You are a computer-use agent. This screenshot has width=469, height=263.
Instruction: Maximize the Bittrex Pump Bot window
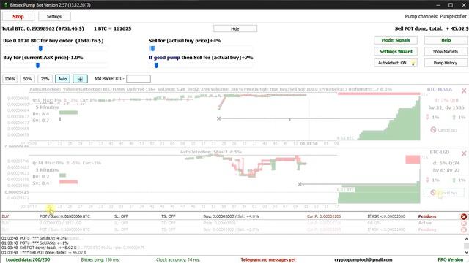pos(451,5)
